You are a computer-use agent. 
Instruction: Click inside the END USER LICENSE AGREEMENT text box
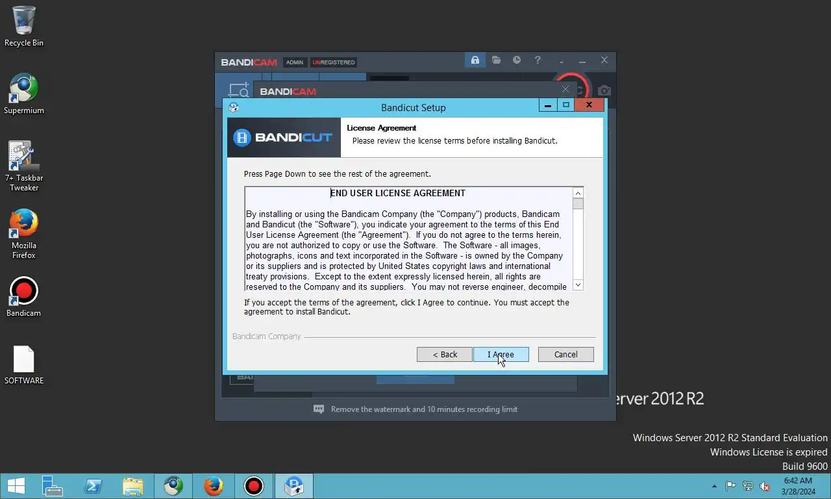click(x=408, y=238)
